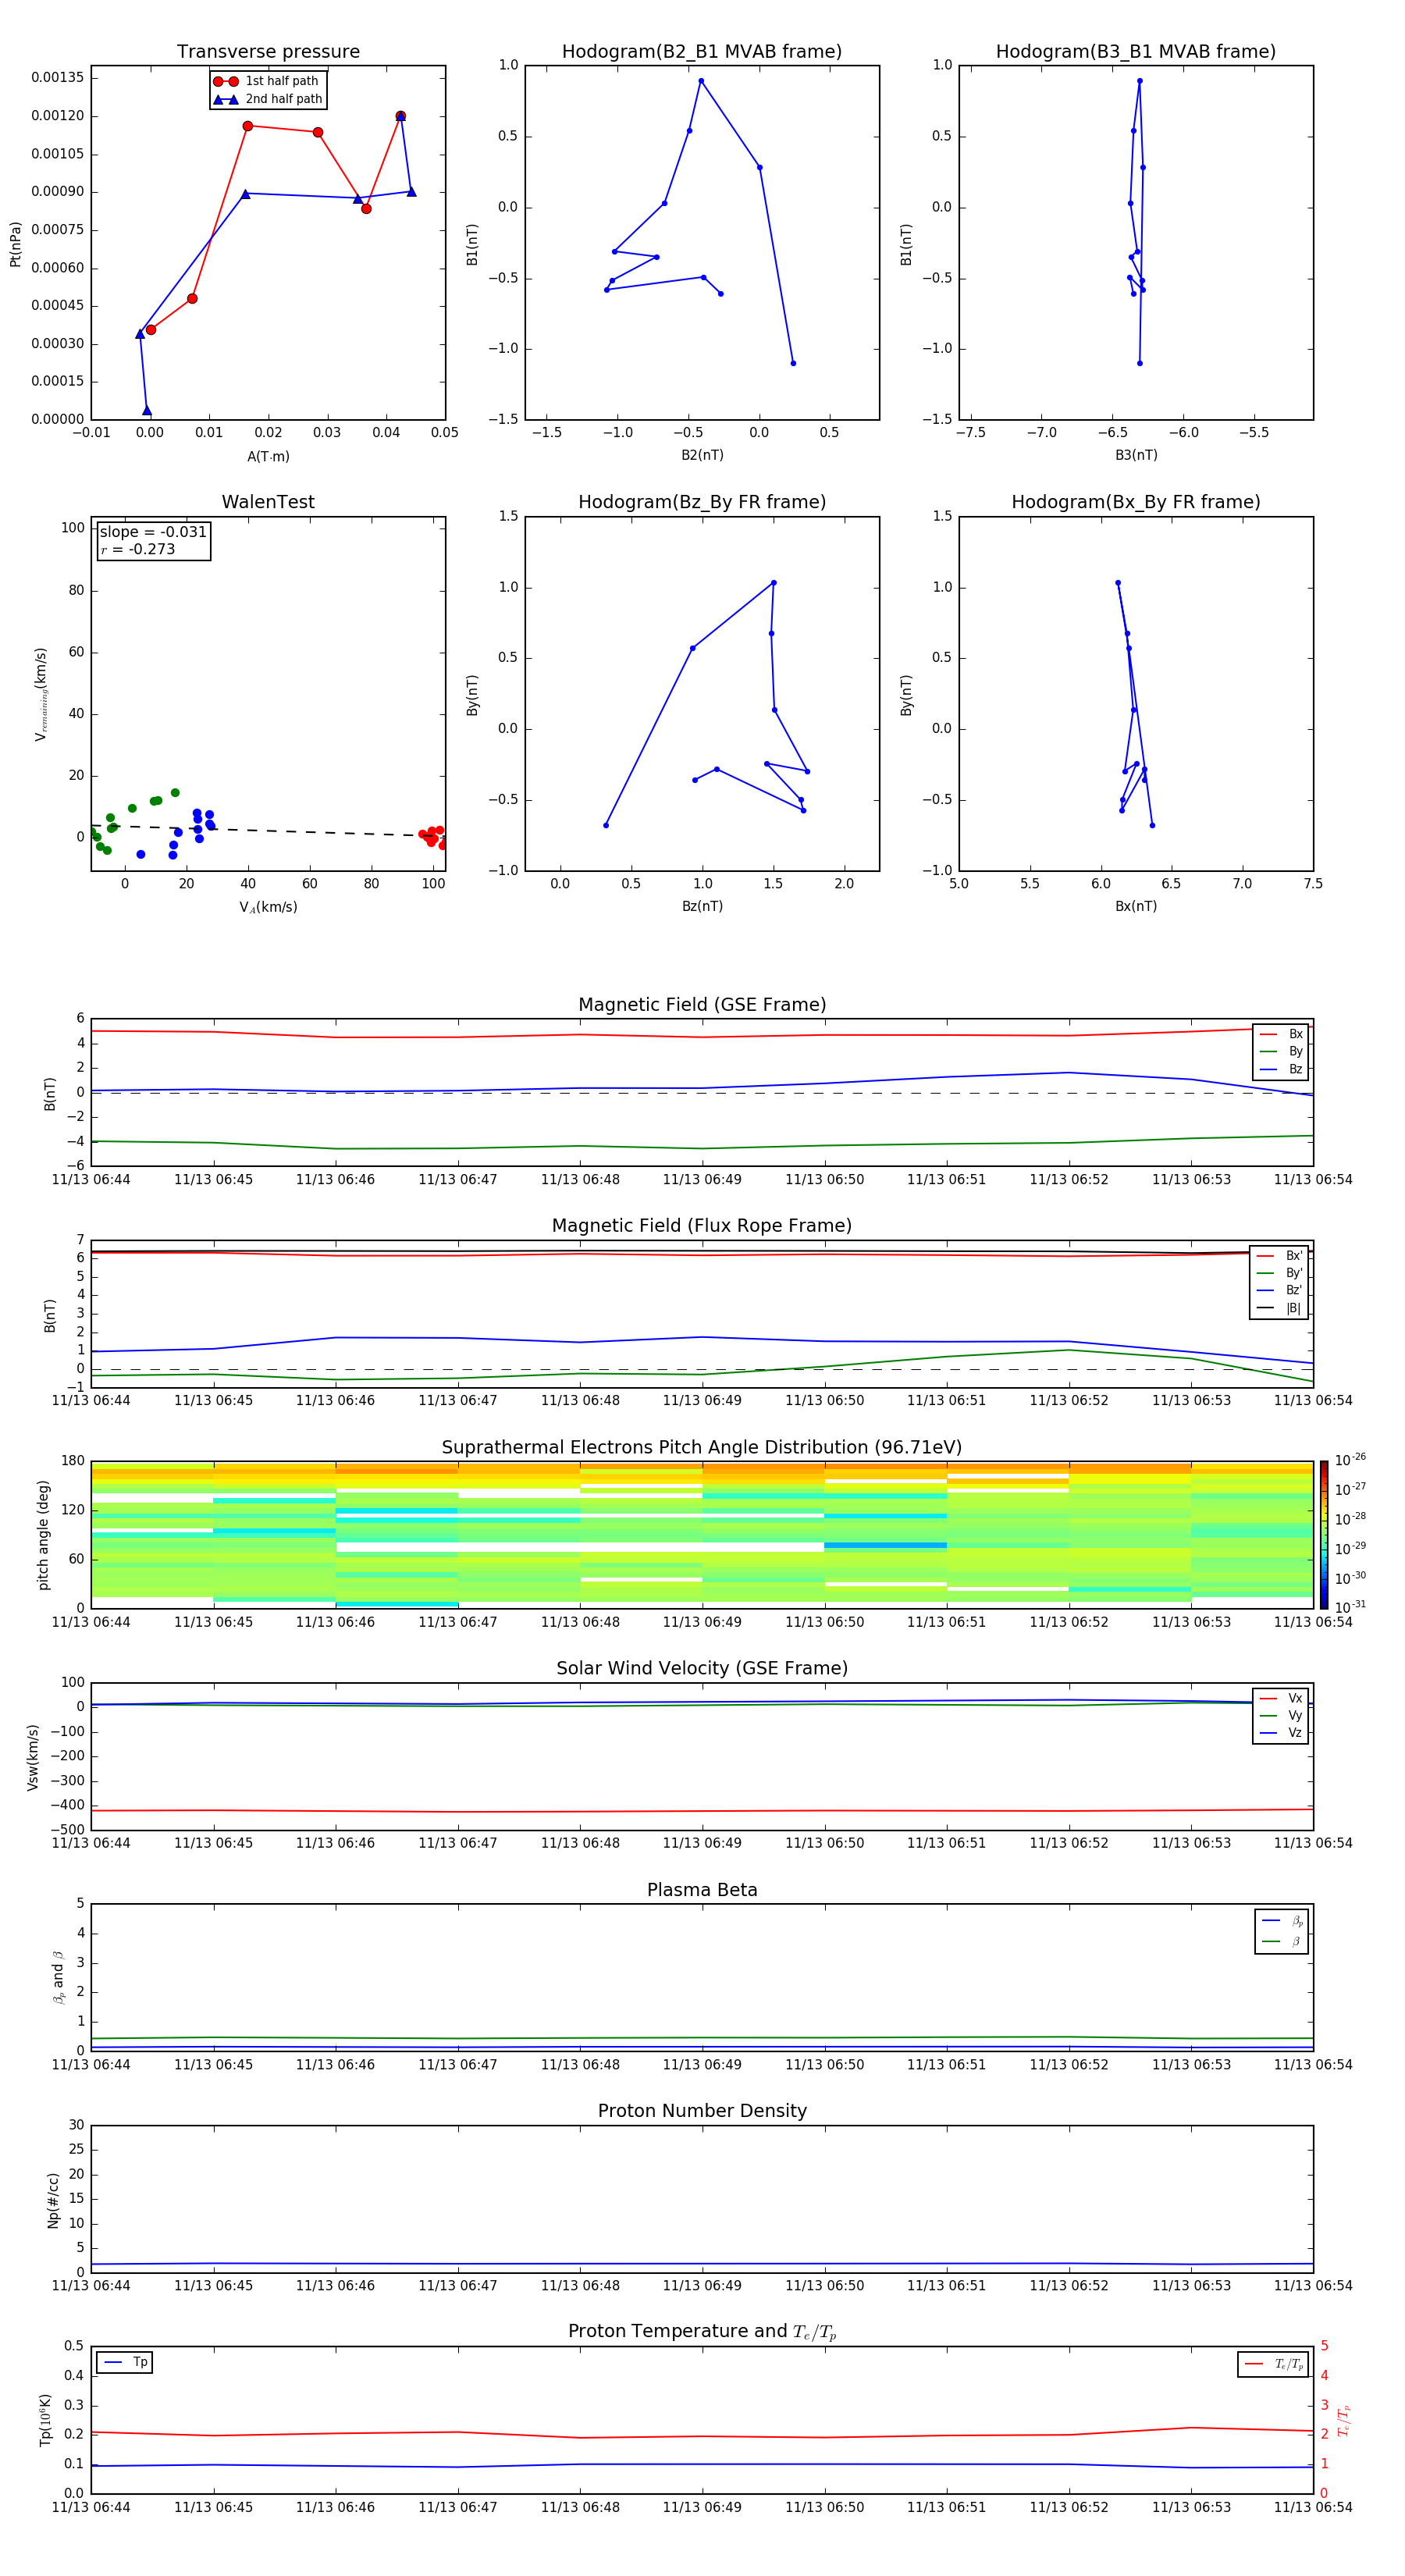Click the Vz legend entry in velocity panel
Image resolution: width=1405 pixels, height=2576 pixels.
(x=1281, y=1733)
